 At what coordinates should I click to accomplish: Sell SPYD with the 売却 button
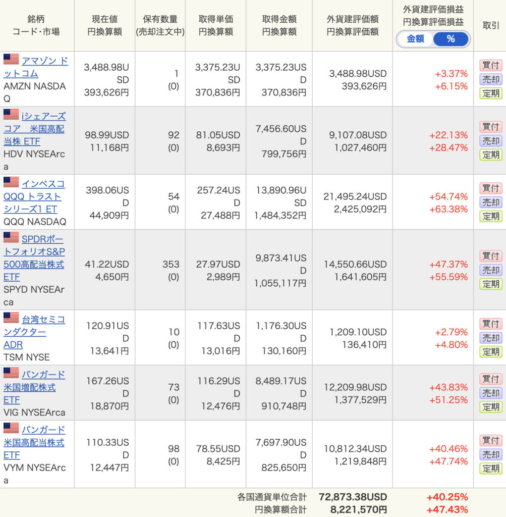coord(490,270)
